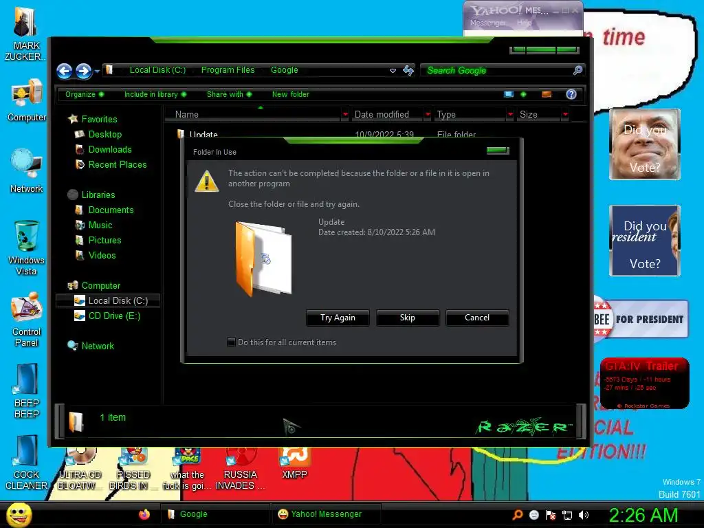Open the Control Panel desktop icon
Screen dimensions: 704x528
pyautogui.click(x=27, y=320)
